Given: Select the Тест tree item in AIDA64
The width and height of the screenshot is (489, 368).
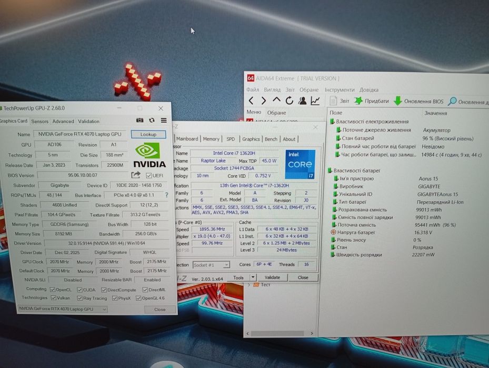Looking at the screenshot, I should click(x=265, y=284).
